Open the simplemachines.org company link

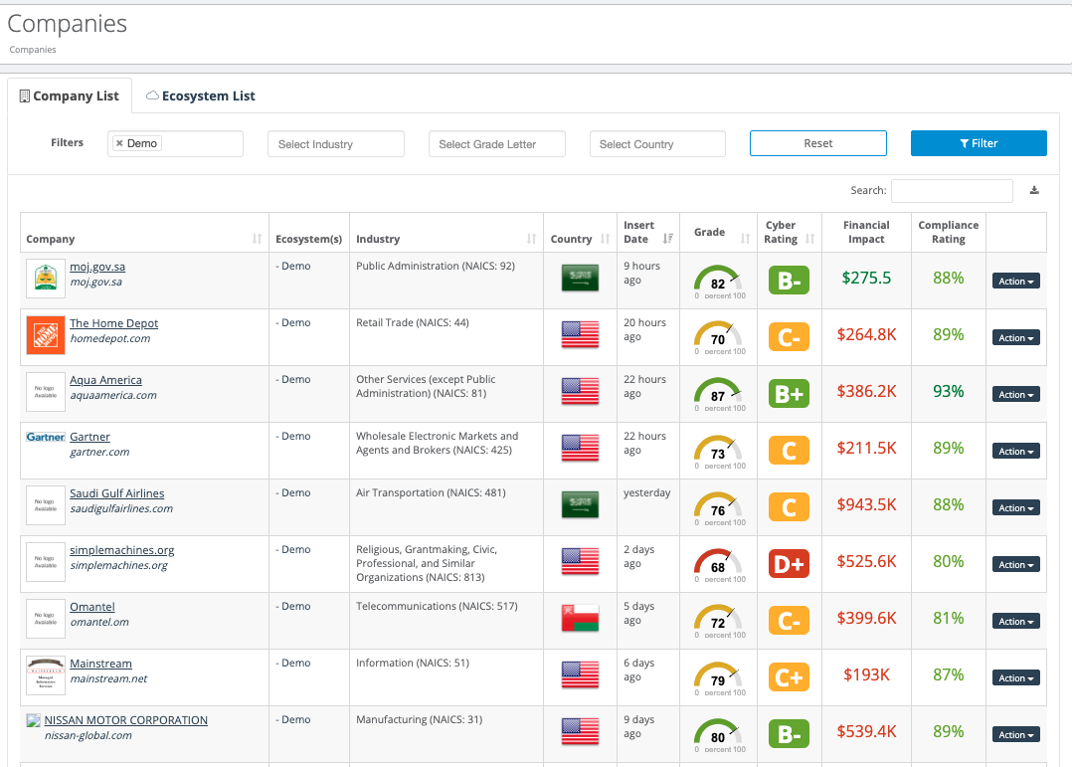(x=121, y=551)
